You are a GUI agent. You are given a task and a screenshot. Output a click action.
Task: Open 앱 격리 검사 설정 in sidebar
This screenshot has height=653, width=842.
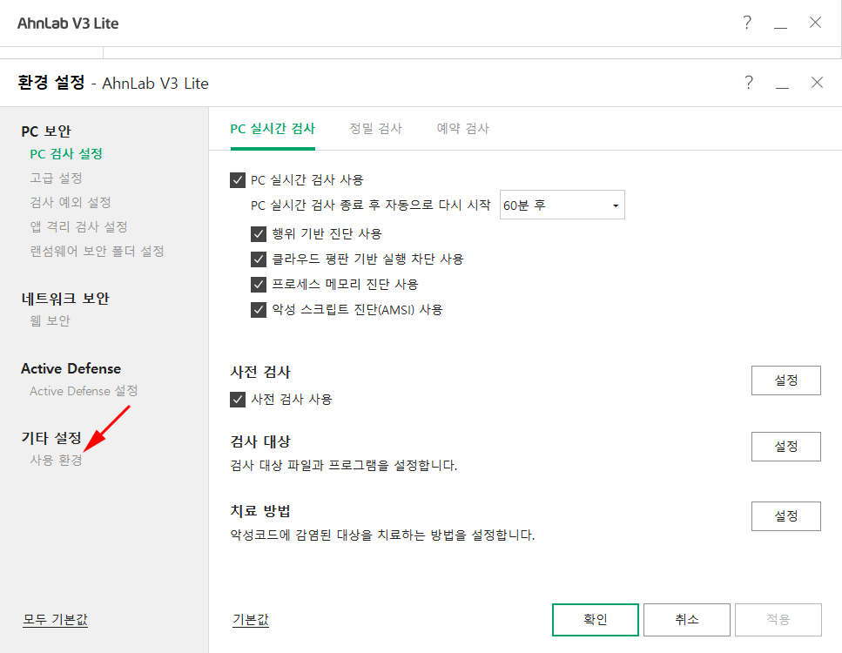pyautogui.click(x=79, y=226)
